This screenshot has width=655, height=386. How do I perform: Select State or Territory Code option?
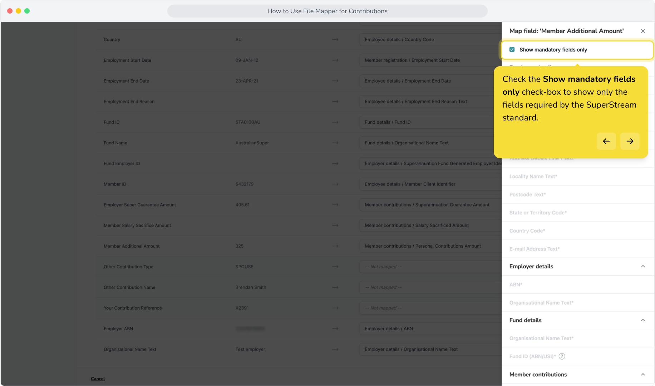click(x=578, y=213)
